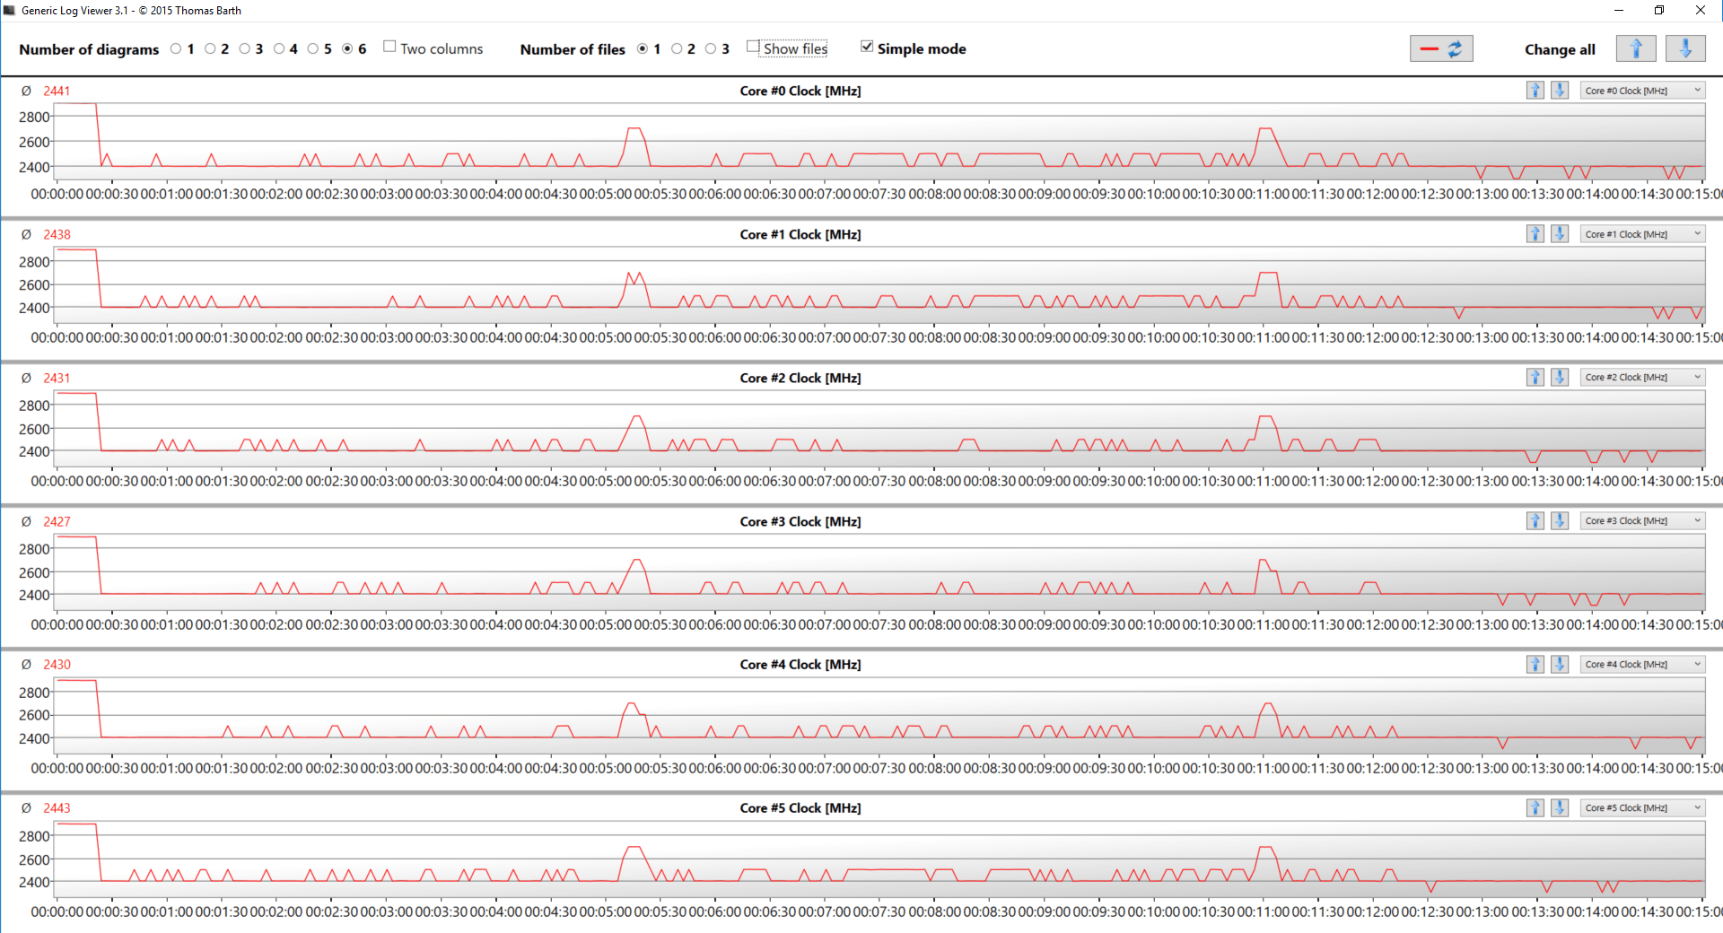Open the Core #1 Clock [MHz] dropdown
1723x933 pixels.
point(1641,234)
